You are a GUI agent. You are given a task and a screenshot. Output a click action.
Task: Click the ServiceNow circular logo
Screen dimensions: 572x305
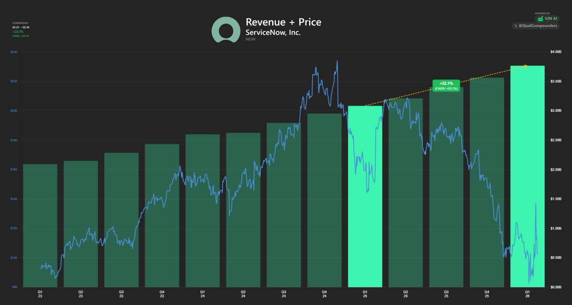[226, 30]
